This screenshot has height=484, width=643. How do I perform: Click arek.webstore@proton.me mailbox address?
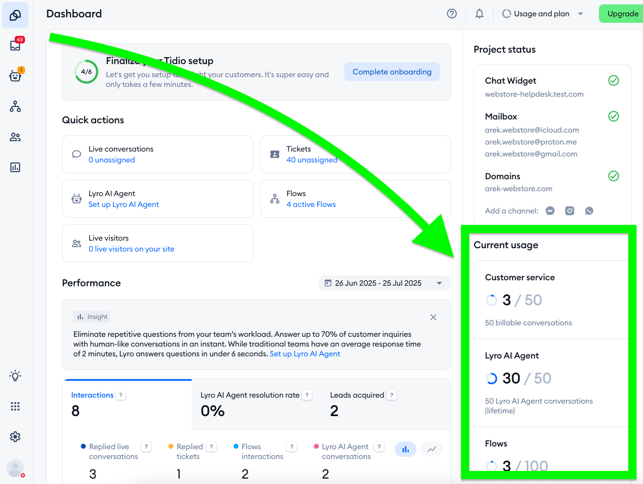click(531, 142)
